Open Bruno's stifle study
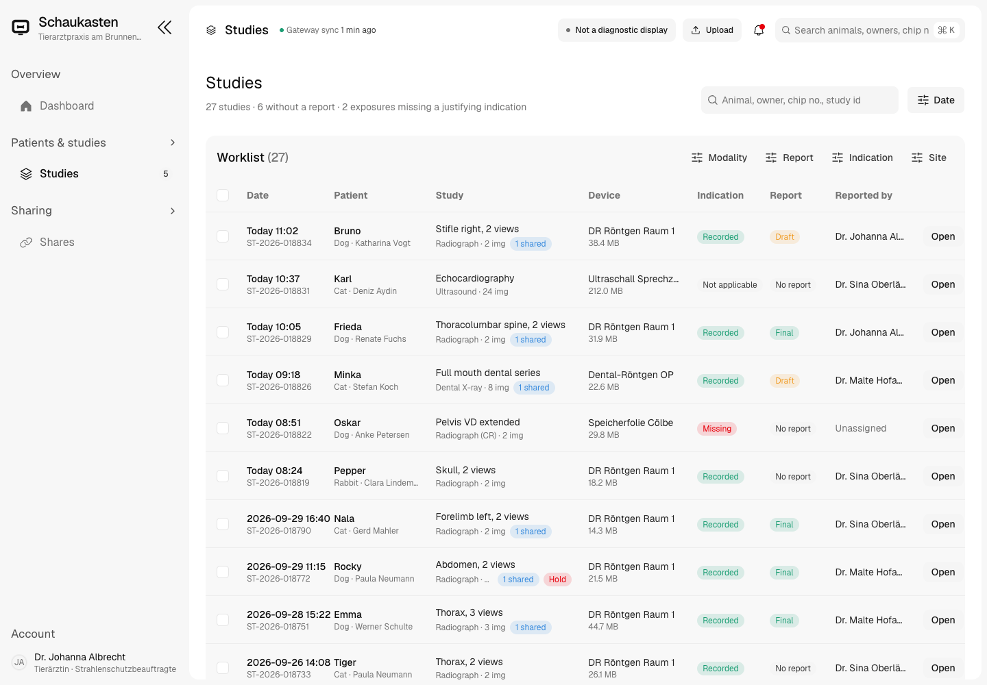Screen dimensions: 987x685 (x=943, y=236)
